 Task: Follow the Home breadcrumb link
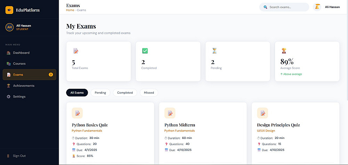coord(70,10)
